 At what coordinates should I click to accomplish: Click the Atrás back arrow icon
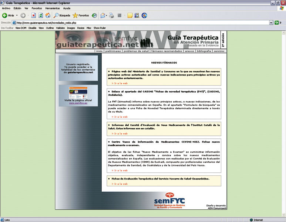(x=4, y=16)
